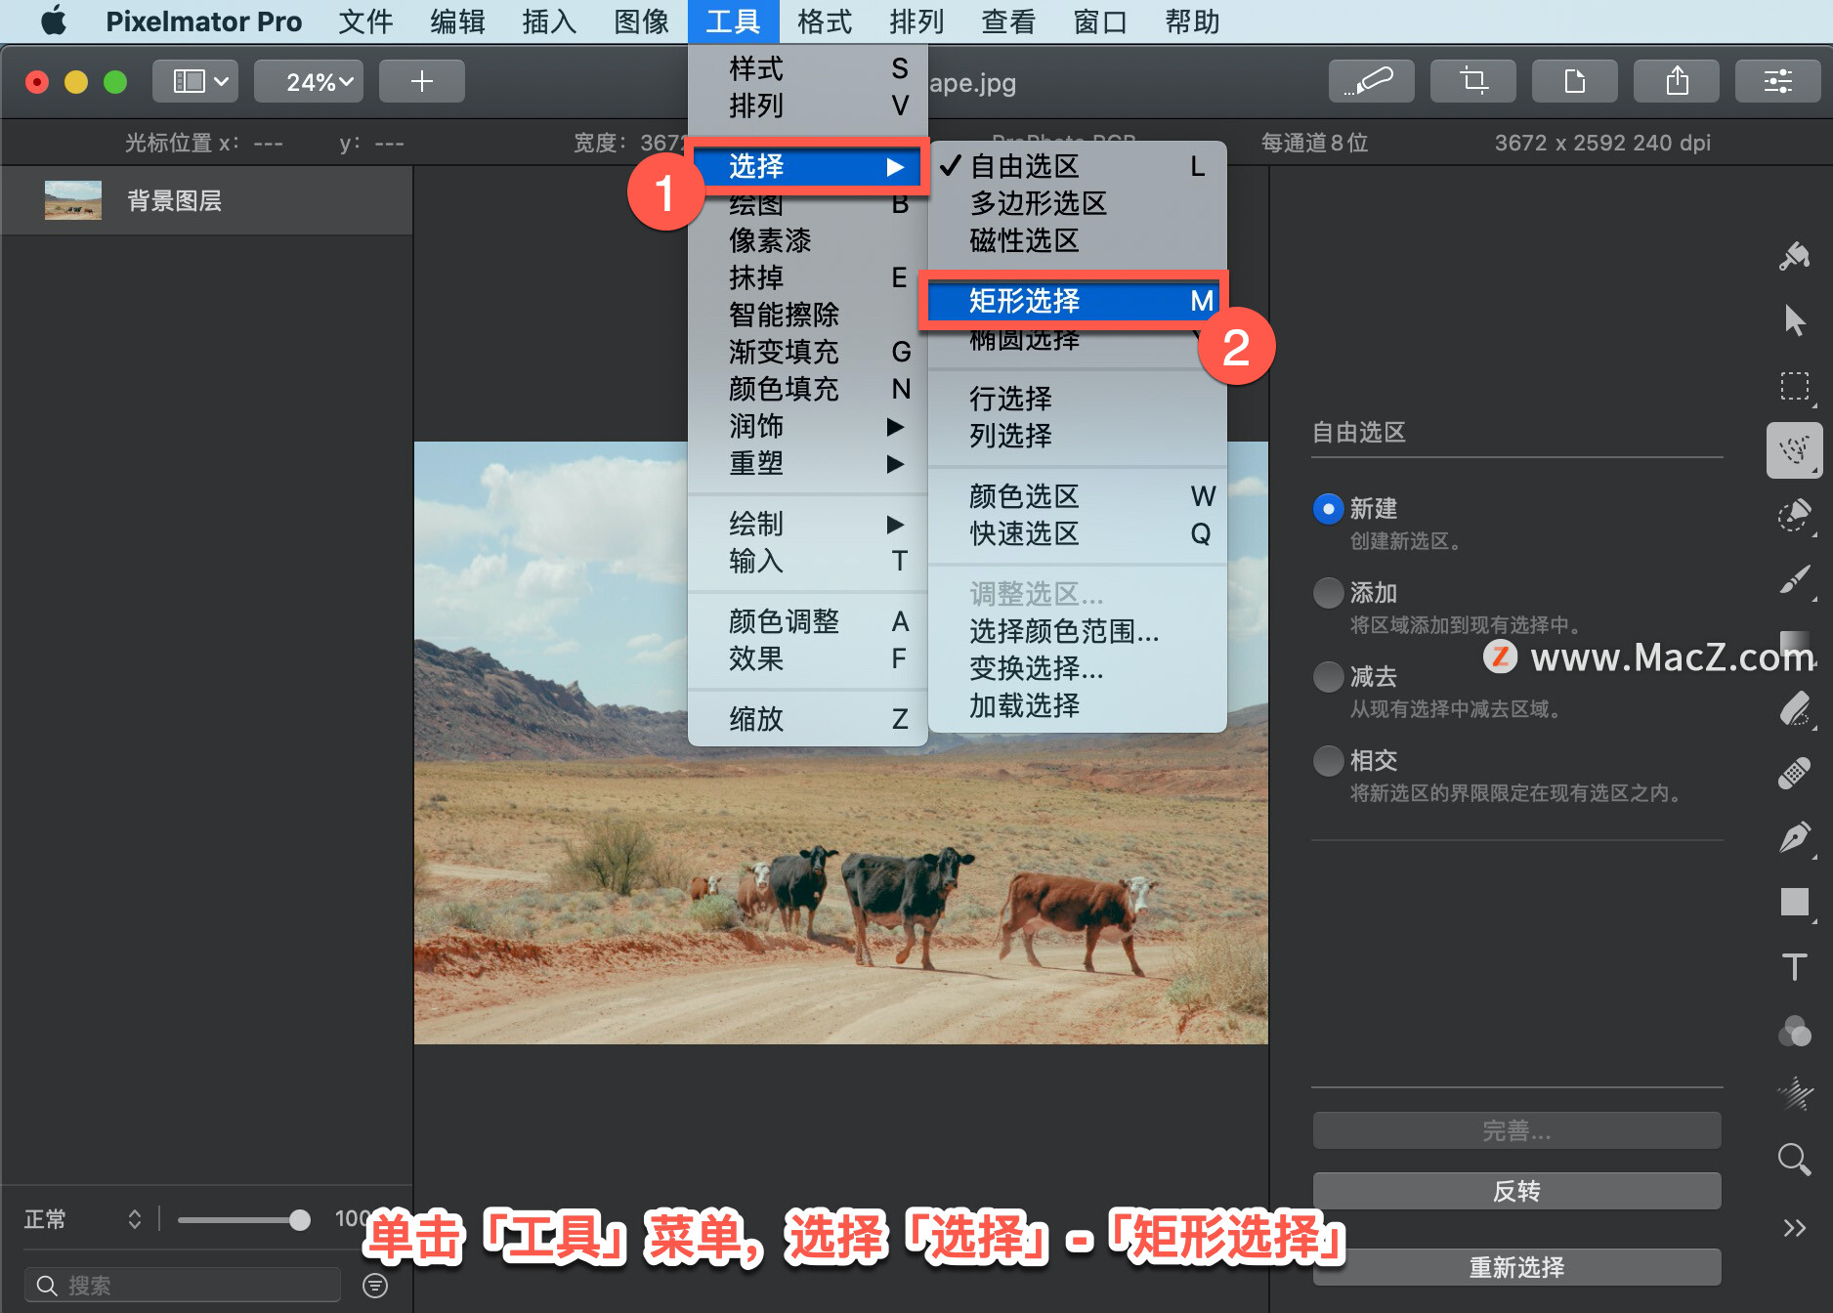Image resolution: width=1833 pixels, height=1313 pixels.
Task: Choose 样式 in the 工具 menu
Action: pyautogui.click(x=807, y=68)
